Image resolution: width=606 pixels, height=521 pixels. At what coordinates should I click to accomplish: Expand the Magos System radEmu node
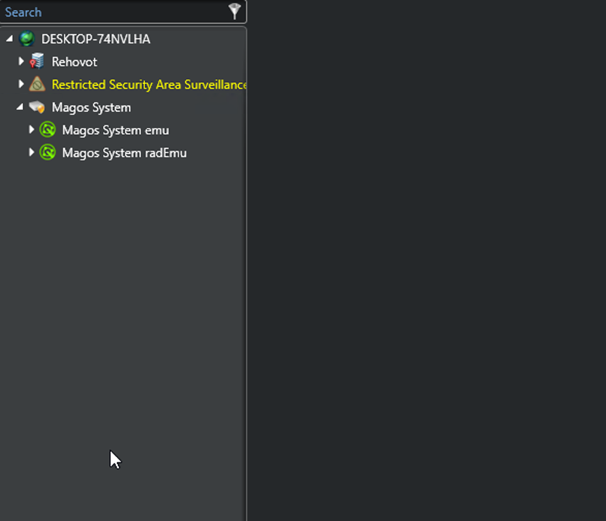pyautogui.click(x=31, y=152)
